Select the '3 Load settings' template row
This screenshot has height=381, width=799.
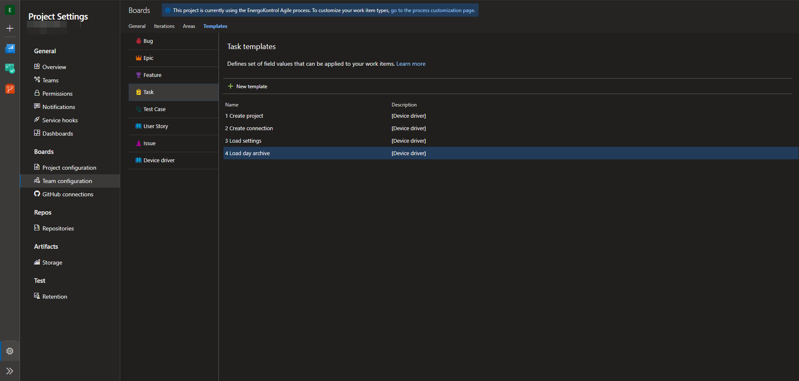coord(243,141)
